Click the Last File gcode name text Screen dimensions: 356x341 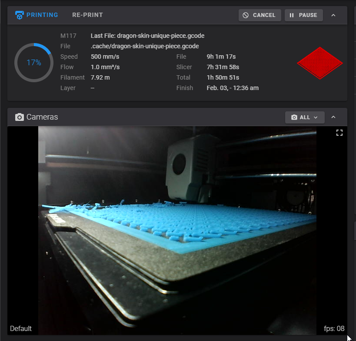(x=147, y=36)
